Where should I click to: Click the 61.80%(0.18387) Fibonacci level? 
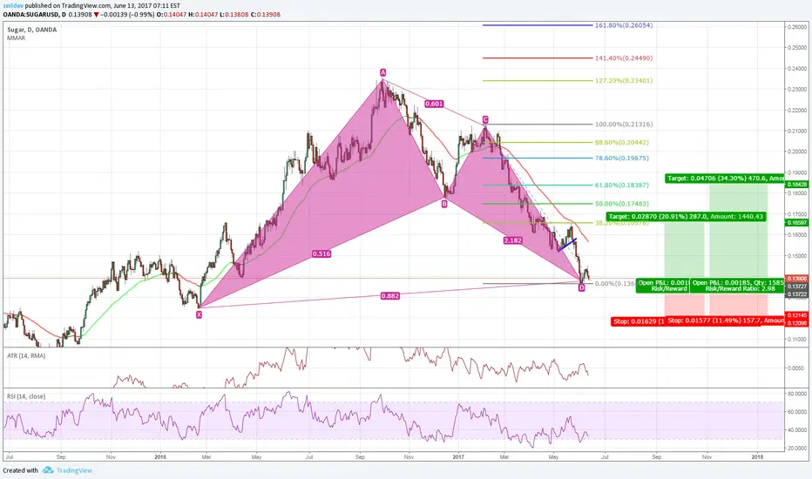(621, 185)
